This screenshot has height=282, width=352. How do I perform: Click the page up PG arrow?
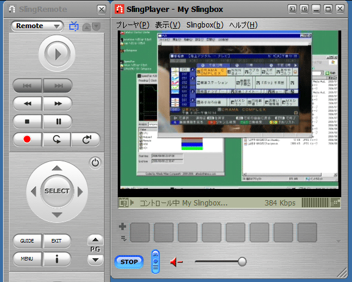(96, 240)
